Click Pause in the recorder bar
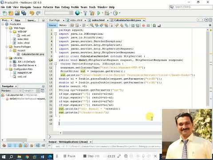 (69, 156)
